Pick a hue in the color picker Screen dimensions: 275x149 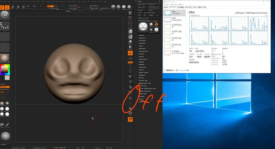point(5,70)
